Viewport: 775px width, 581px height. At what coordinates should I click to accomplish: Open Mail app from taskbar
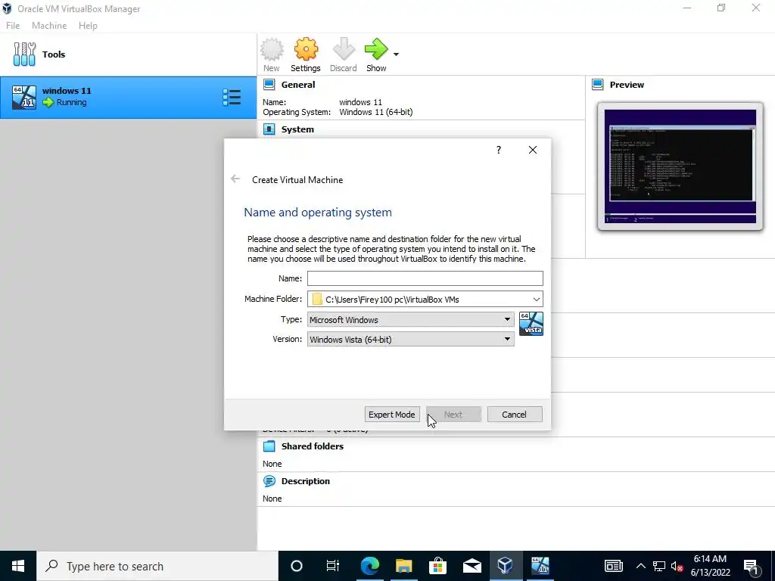(472, 566)
